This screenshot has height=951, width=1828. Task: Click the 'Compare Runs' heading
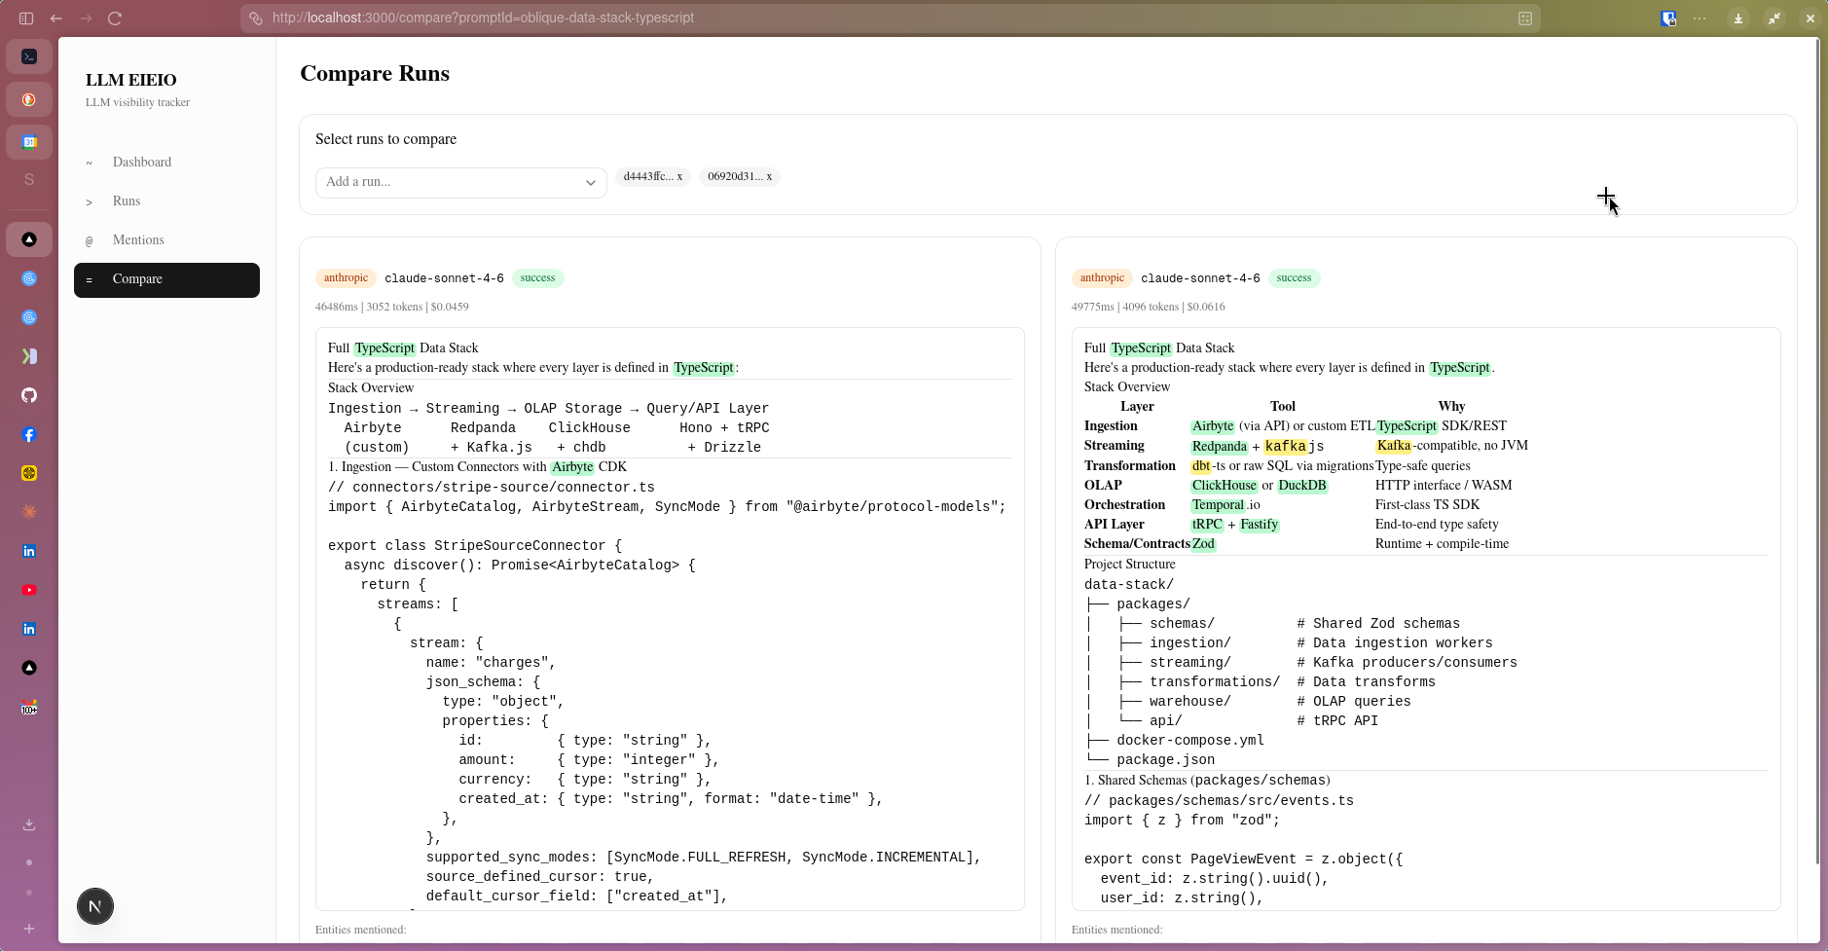(x=375, y=74)
